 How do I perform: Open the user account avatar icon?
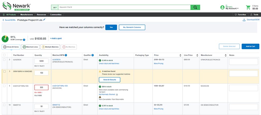pyautogui.click(x=222, y=7)
